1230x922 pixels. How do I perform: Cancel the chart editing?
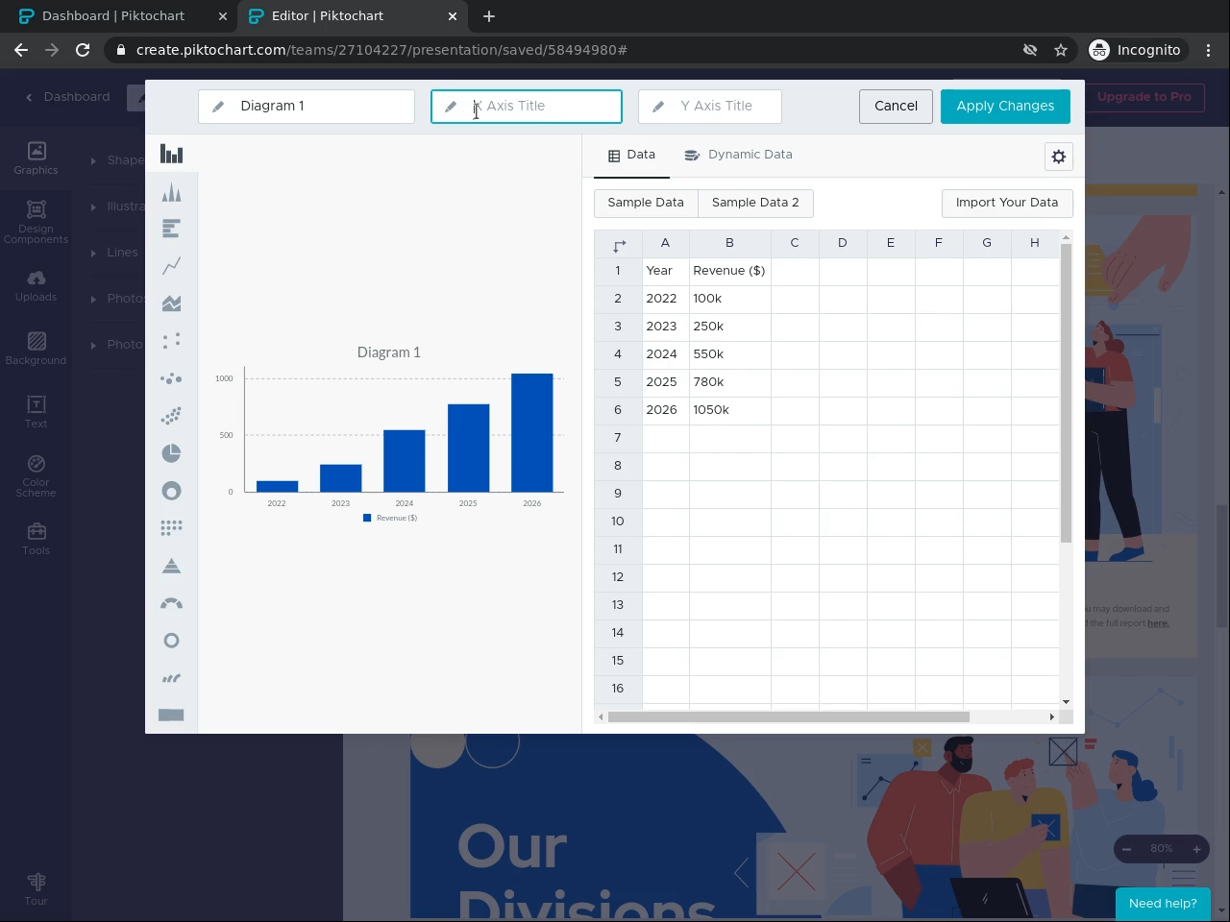tap(896, 106)
